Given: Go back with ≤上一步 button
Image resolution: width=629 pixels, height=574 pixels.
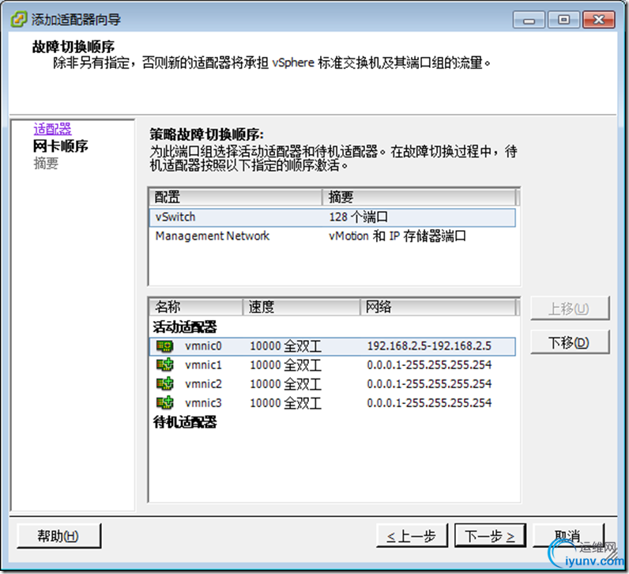Looking at the screenshot, I should (x=412, y=535).
